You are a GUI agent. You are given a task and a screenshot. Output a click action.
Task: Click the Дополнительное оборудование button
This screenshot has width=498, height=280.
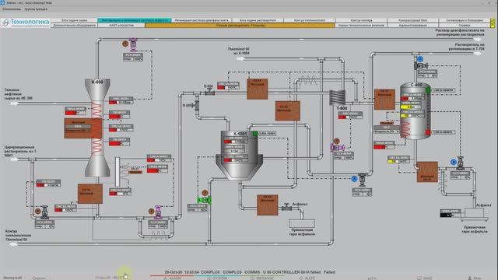pos(75,25)
